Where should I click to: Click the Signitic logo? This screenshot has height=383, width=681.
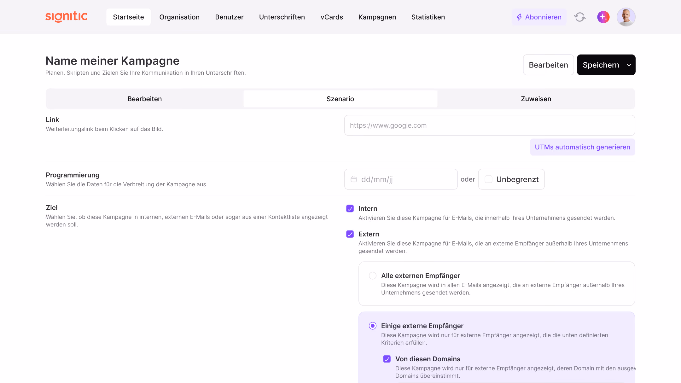[x=67, y=17]
